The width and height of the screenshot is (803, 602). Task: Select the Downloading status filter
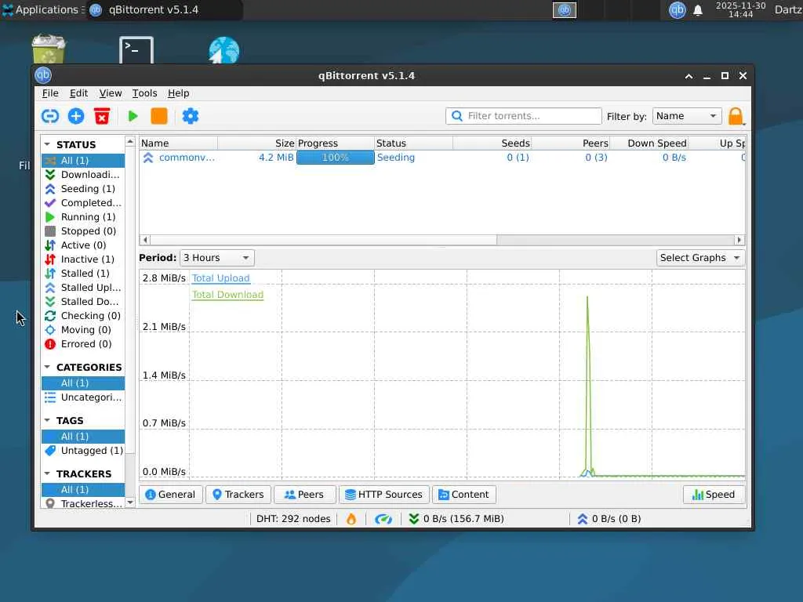[x=83, y=175]
